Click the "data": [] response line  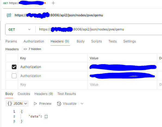38,116
